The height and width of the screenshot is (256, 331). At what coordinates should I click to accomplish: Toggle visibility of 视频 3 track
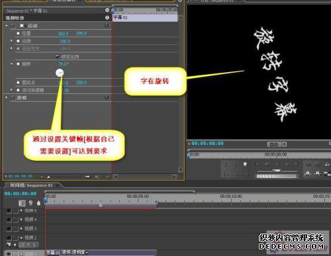(x=9, y=229)
